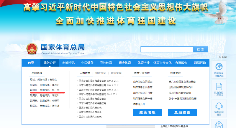236x128 pixels.
Task: Select the 人事信息 tab
Action: point(85,73)
